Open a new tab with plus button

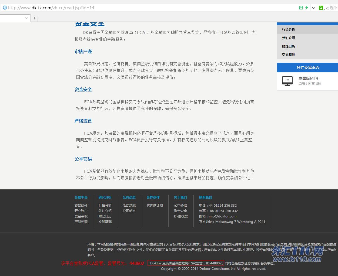(x=34, y=18)
